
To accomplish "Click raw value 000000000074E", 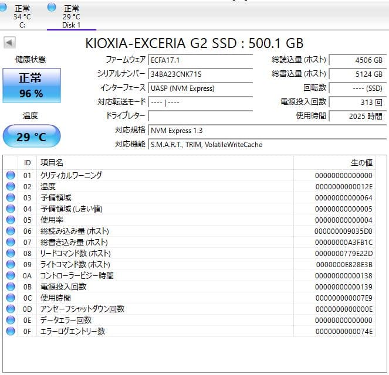I will [344, 332].
